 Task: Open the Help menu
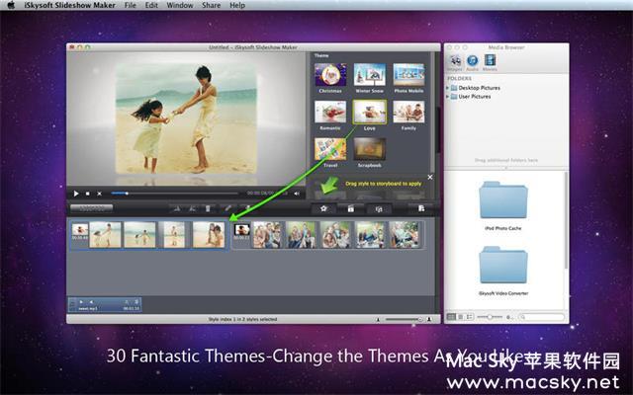tap(237, 5)
